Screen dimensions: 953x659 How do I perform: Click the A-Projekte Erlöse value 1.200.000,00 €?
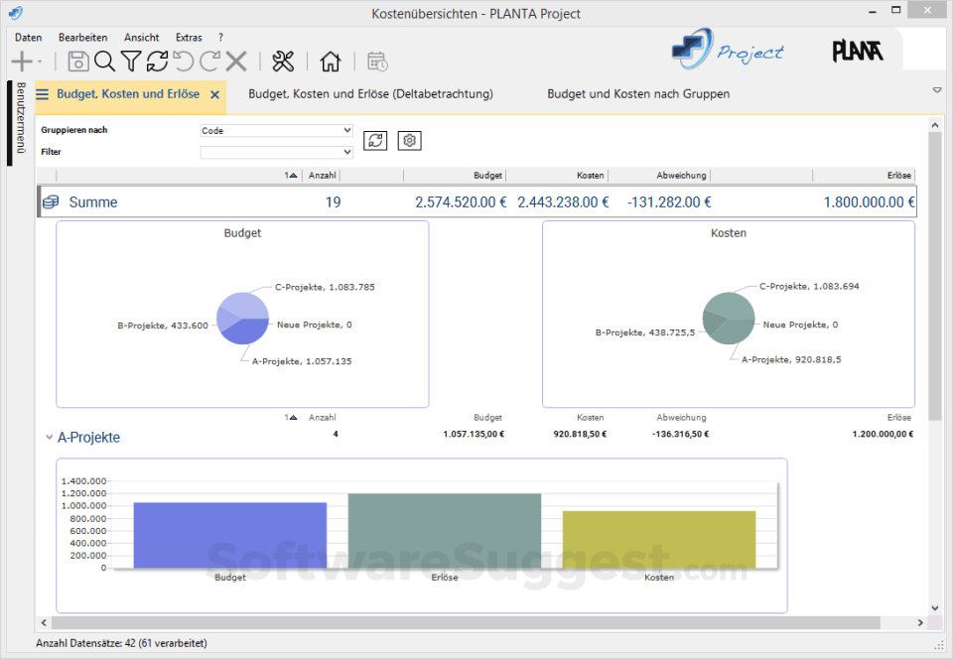pyautogui.click(x=883, y=435)
